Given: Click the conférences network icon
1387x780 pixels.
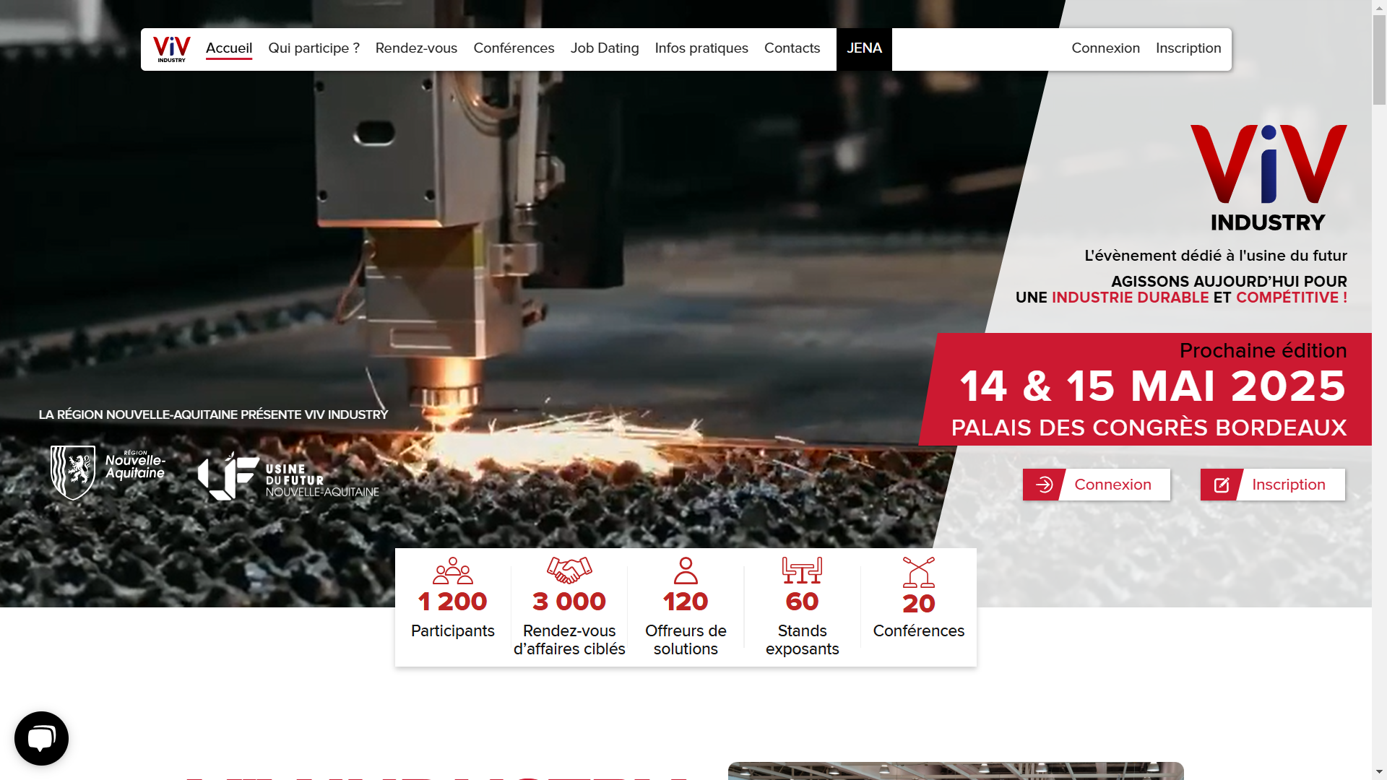Looking at the screenshot, I should (919, 571).
